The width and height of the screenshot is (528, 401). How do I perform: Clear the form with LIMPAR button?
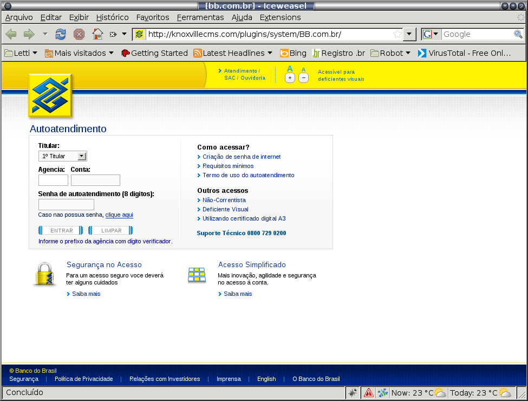pyautogui.click(x=110, y=230)
